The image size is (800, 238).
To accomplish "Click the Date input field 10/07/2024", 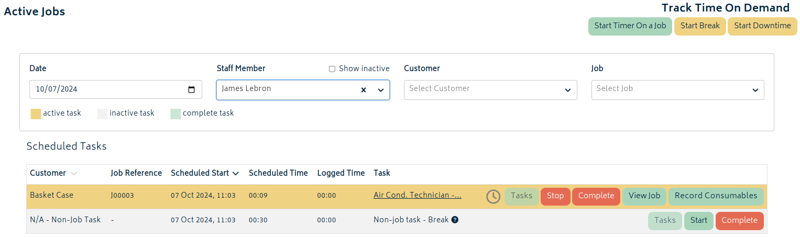I will tap(116, 89).
